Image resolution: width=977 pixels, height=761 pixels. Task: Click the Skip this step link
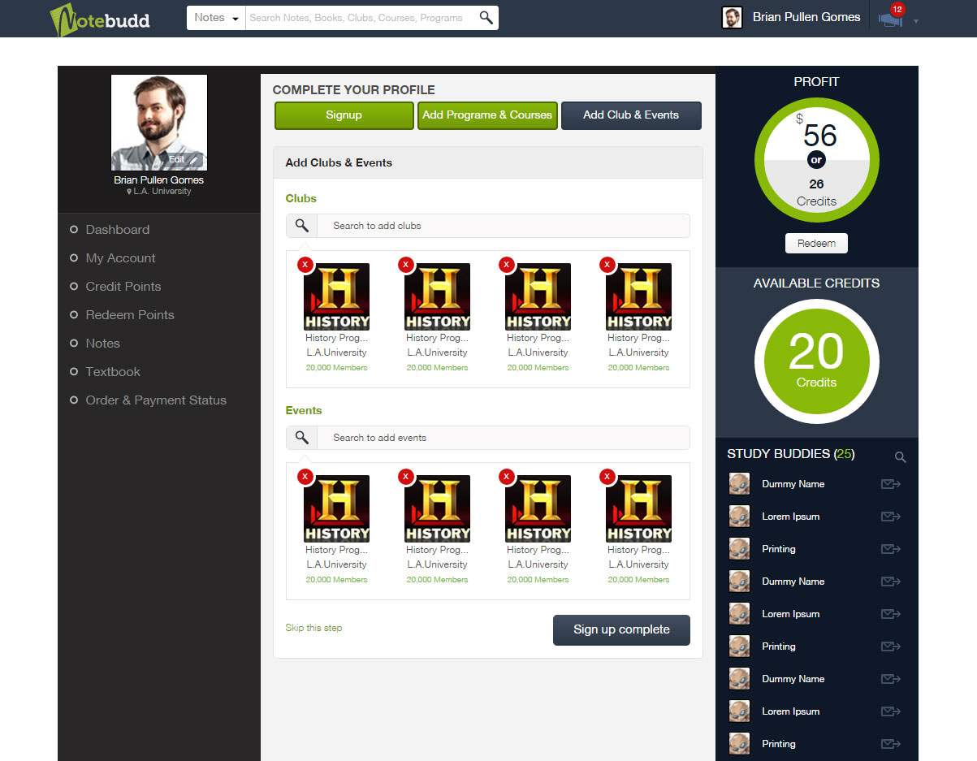313,628
